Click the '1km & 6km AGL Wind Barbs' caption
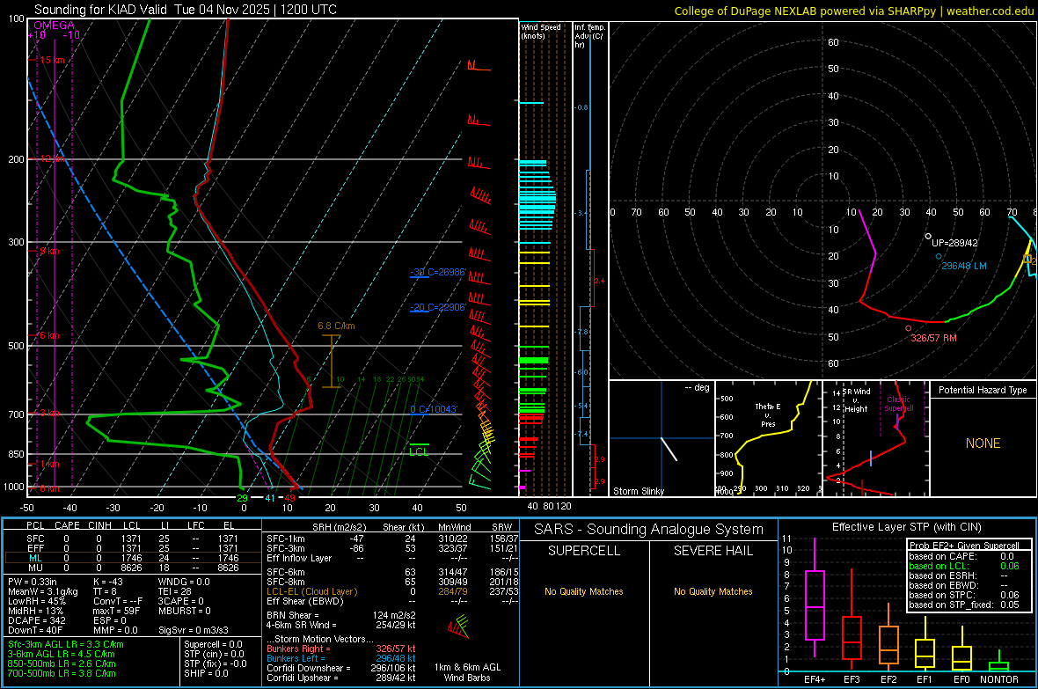This screenshot has width=1038, height=689. coord(467,672)
